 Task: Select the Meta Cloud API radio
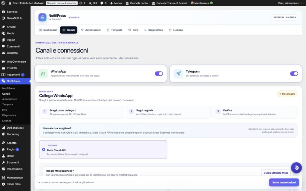coord(44,150)
